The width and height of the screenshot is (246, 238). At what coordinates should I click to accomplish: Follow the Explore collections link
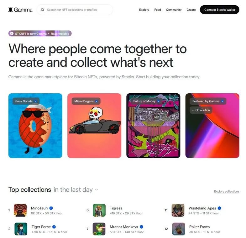click(x=227, y=191)
